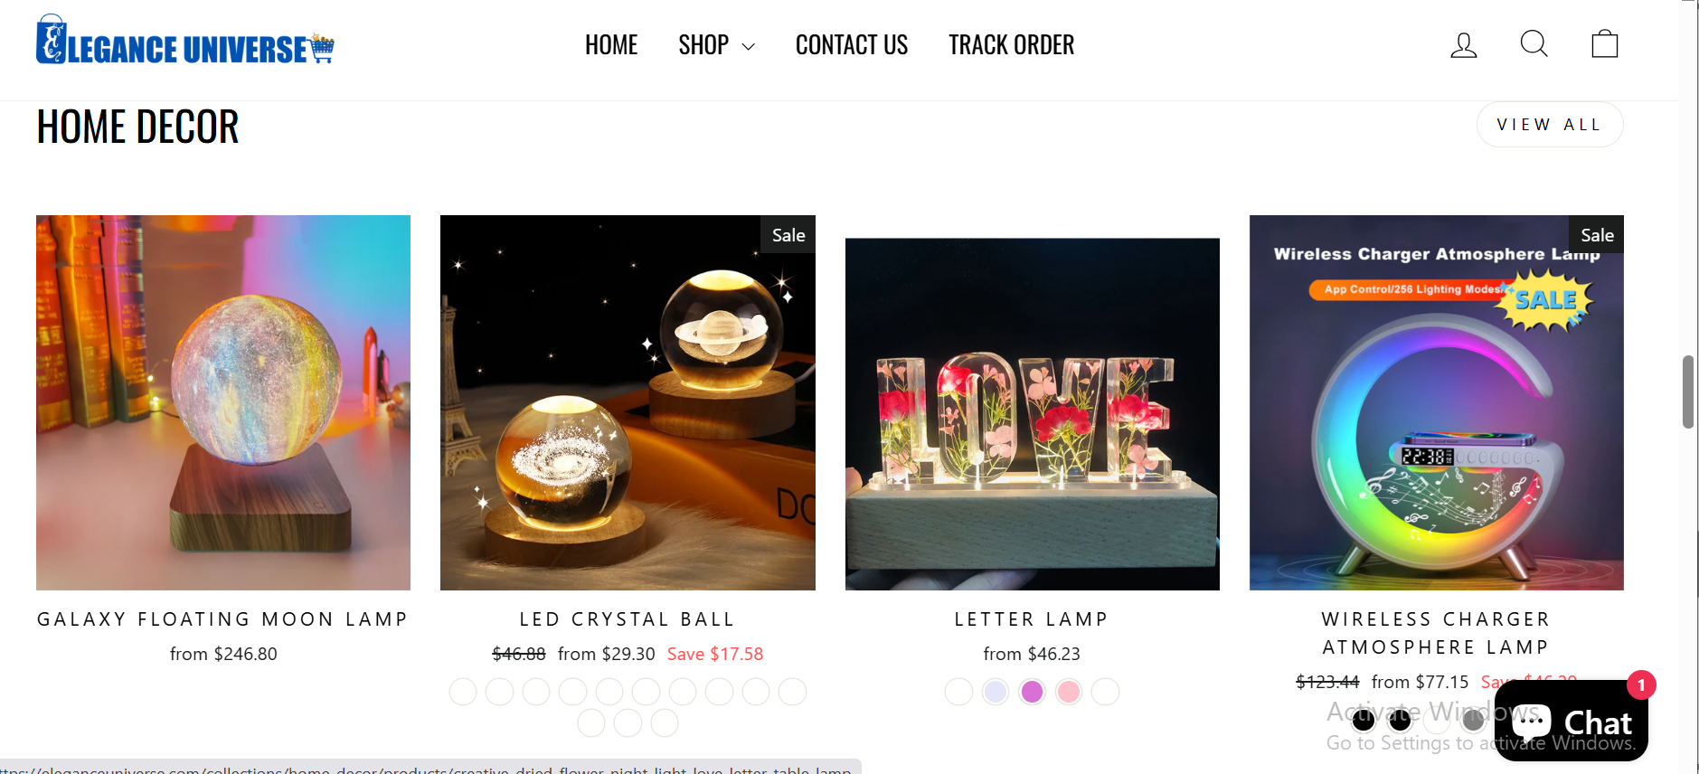Open the shopping cart bag icon
The height and width of the screenshot is (774, 1699).
1604,43
